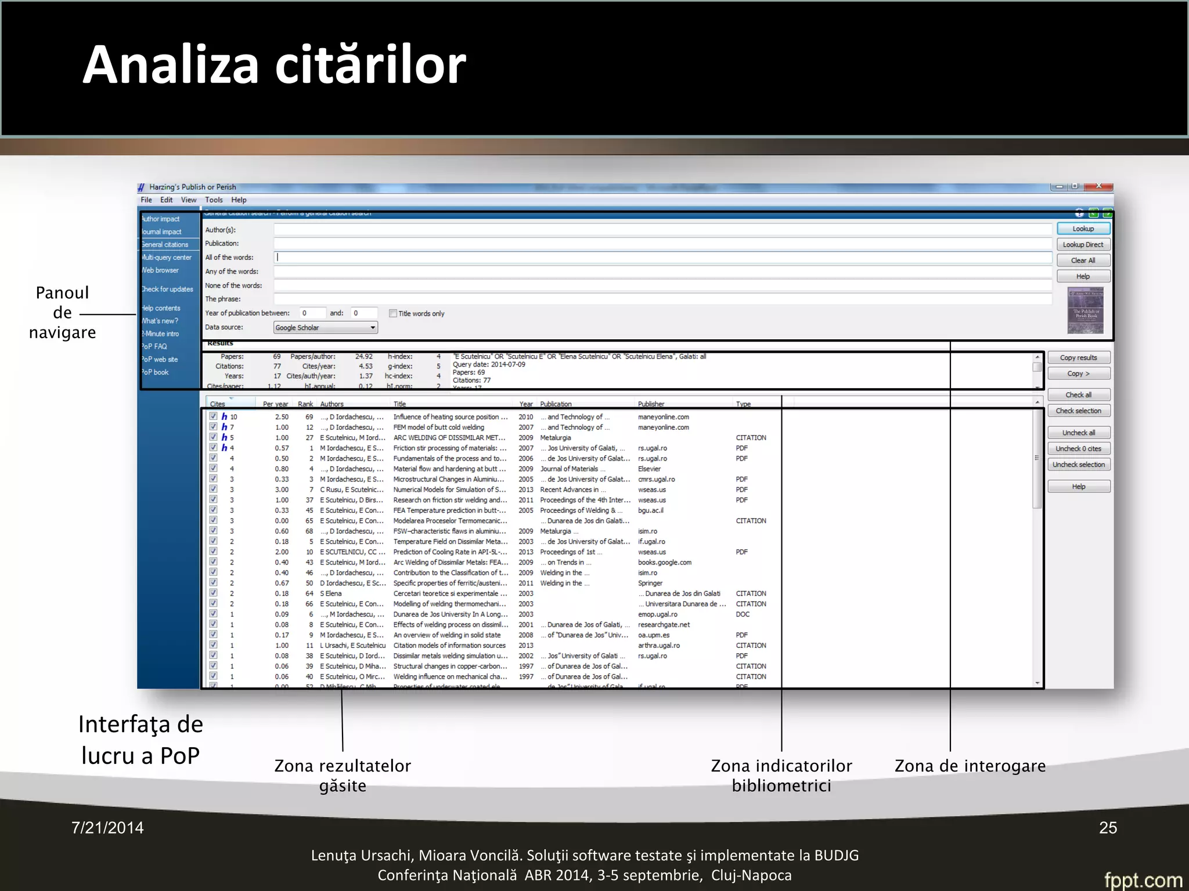1189x891 pixels.
Task: Open Web browser in navigation panel
Action: [x=160, y=270]
